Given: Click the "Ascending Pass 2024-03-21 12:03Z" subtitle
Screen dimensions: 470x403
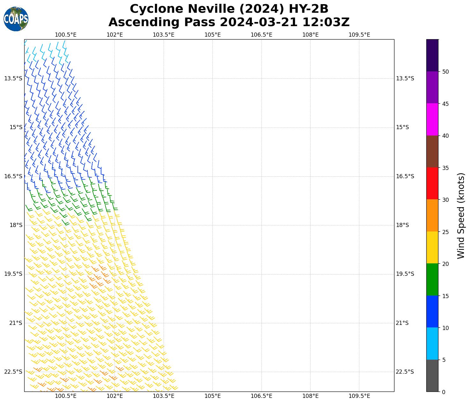Looking at the screenshot, I should [x=229, y=22].
